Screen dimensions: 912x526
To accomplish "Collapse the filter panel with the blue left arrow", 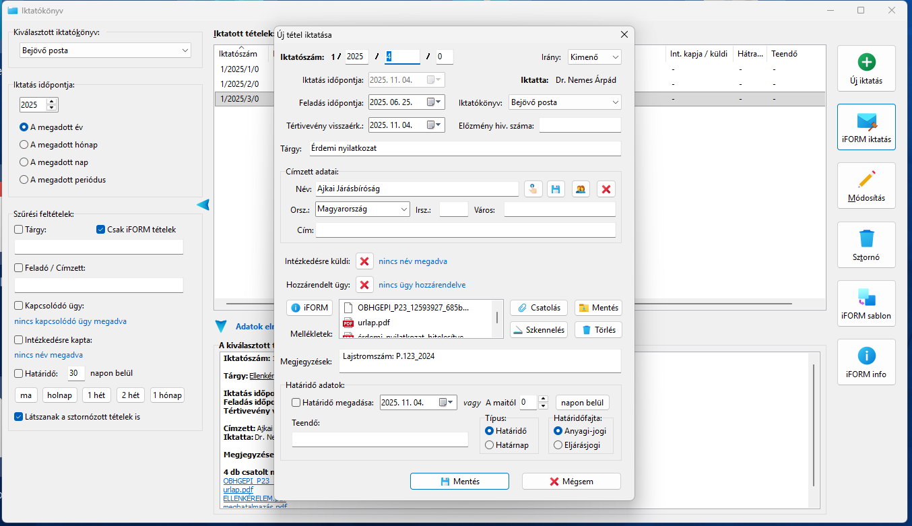I will (203, 205).
